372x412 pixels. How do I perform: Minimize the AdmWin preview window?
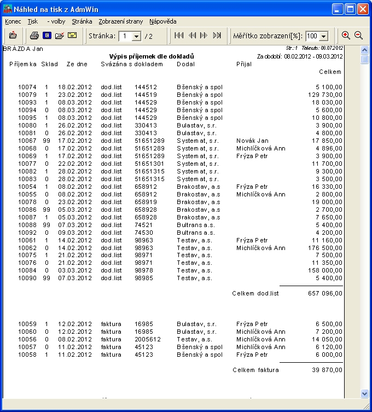[338, 9]
